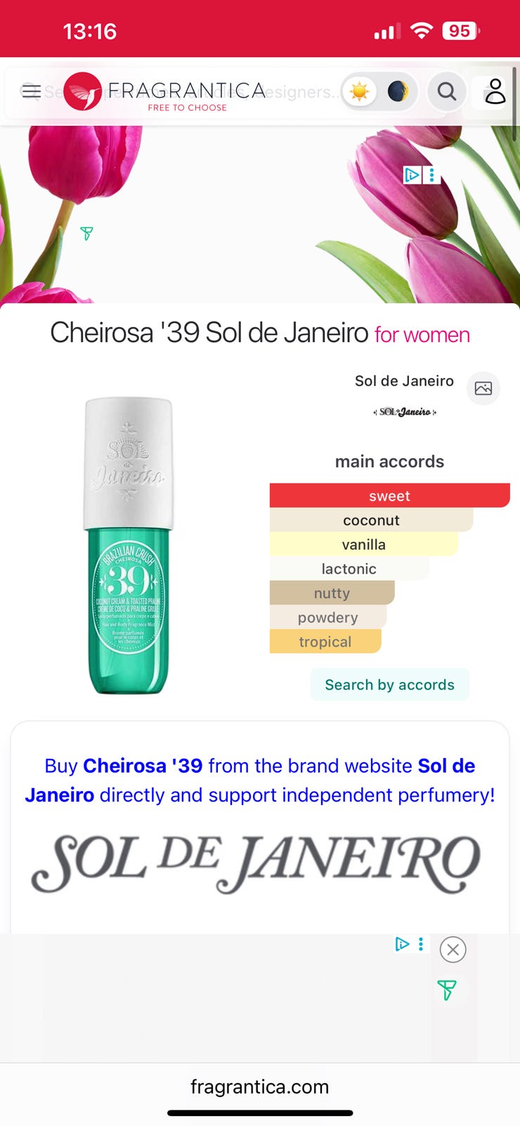Open the user account icon

[x=495, y=91]
